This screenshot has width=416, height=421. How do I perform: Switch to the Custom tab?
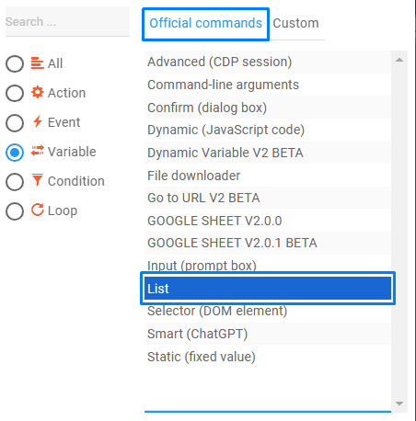[295, 23]
